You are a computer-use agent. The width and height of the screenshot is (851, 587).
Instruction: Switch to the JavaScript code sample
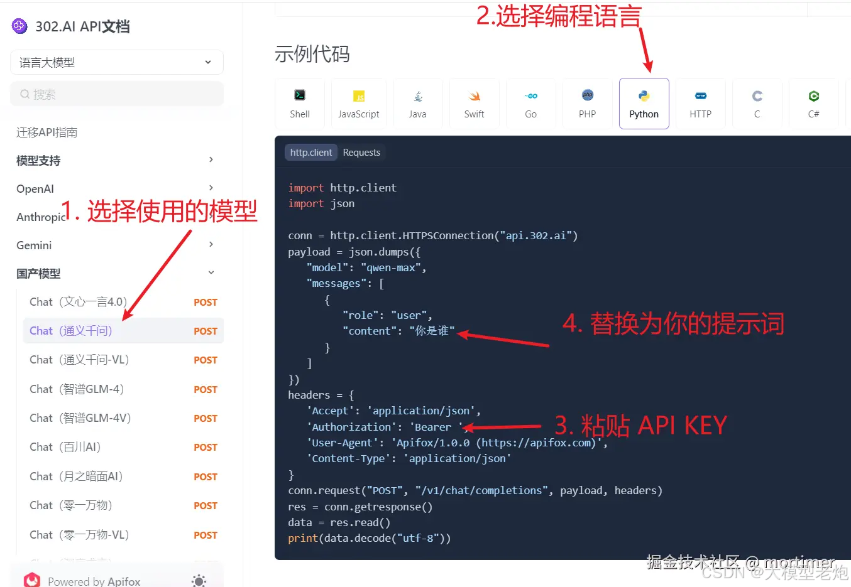[x=358, y=103]
